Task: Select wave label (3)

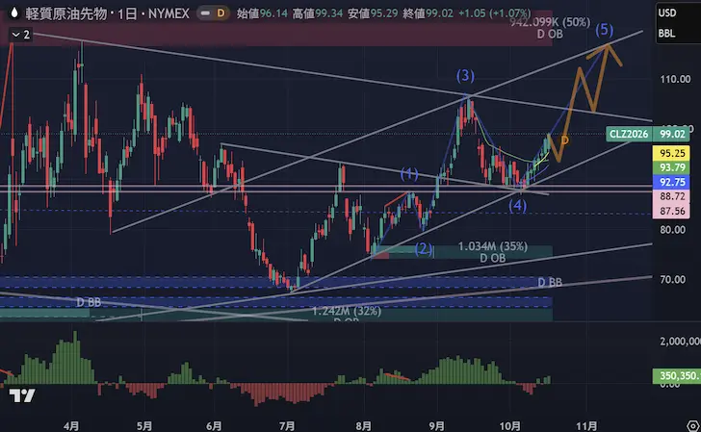Action: pyautogui.click(x=465, y=75)
